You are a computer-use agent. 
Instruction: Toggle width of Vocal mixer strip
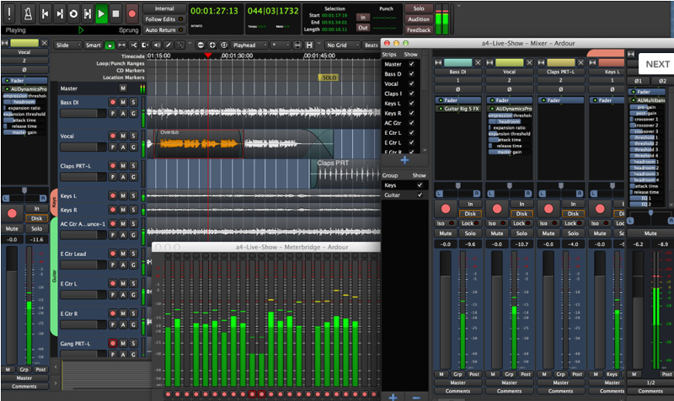pyautogui.click(x=489, y=62)
